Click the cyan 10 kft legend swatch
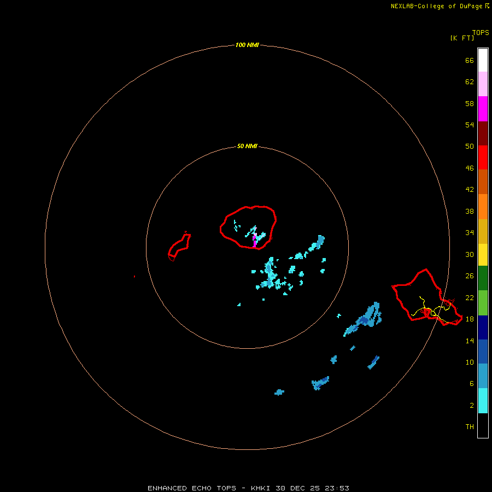492x492 pixels. pyautogui.click(x=483, y=401)
